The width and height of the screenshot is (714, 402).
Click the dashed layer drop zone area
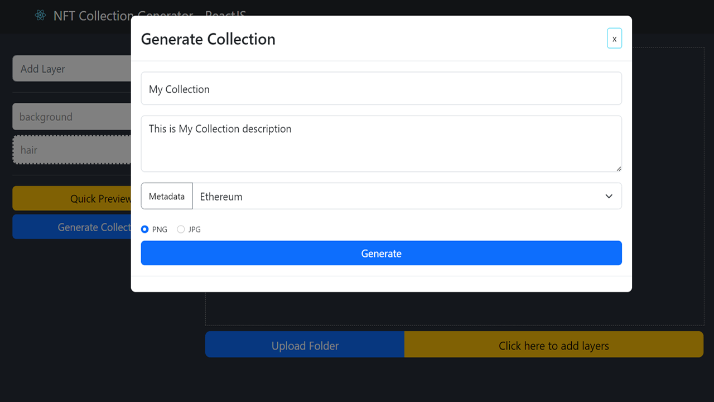pos(446,308)
